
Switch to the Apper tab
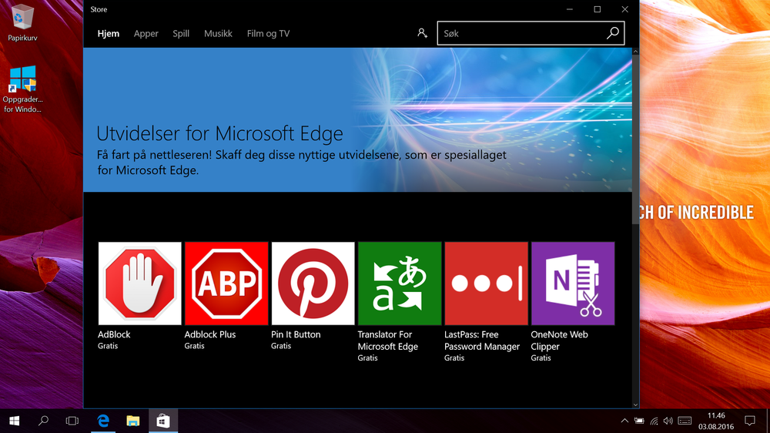(x=146, y=33)
